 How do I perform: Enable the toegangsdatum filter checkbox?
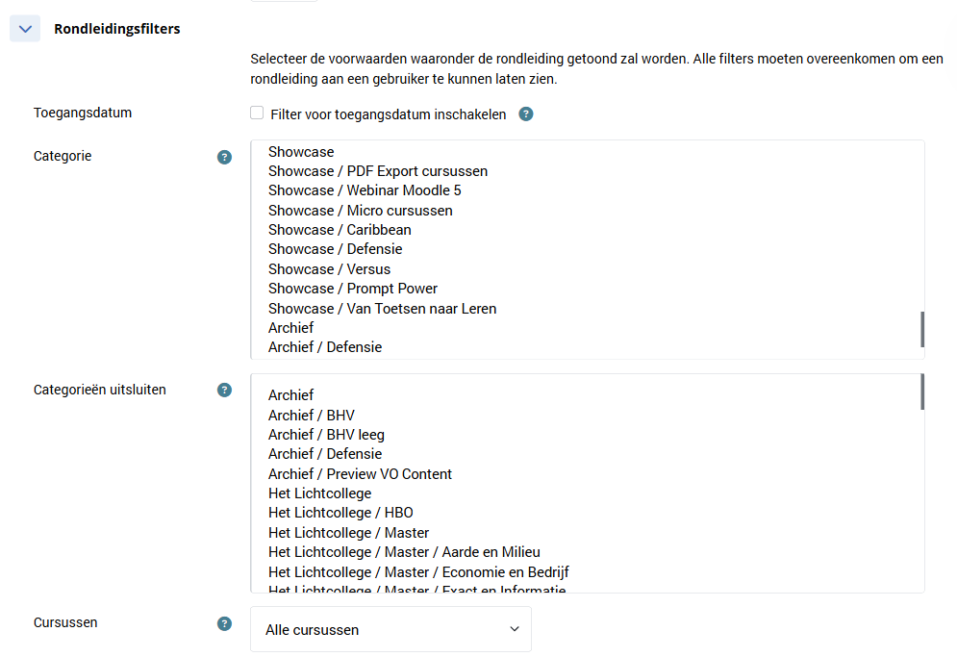[257, 114]
